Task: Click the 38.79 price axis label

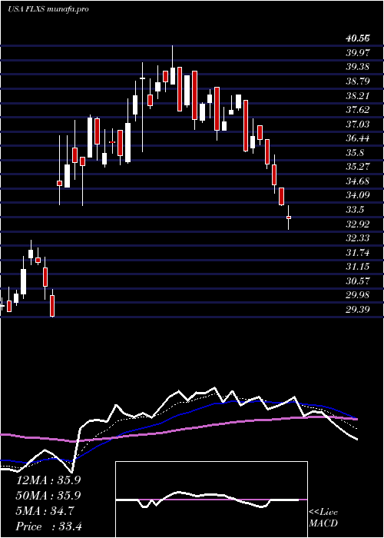Action: [x=358, y=81]
